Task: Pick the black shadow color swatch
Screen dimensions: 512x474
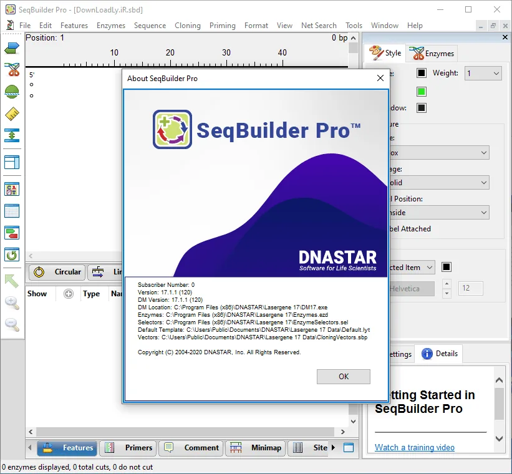Action: click(x=421, y=108)
